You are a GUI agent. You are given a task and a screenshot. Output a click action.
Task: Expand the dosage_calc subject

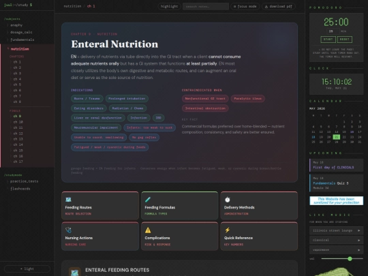21,32
